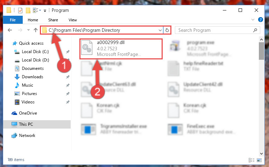Screen dimensions: 269x167
Task: Expand the ribbon with the chevron
Action: [x=253, y=20]
